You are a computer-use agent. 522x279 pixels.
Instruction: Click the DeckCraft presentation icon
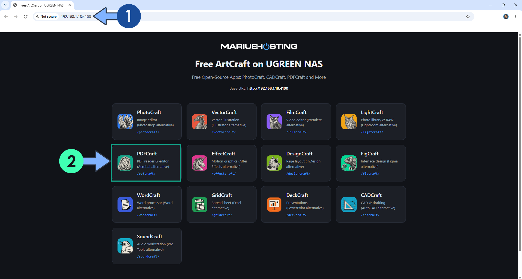coord(274,205)
